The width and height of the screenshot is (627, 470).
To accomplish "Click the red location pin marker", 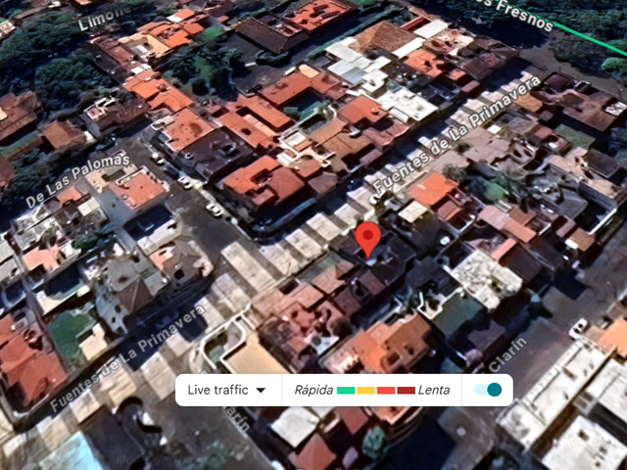I will click(368, 240).
